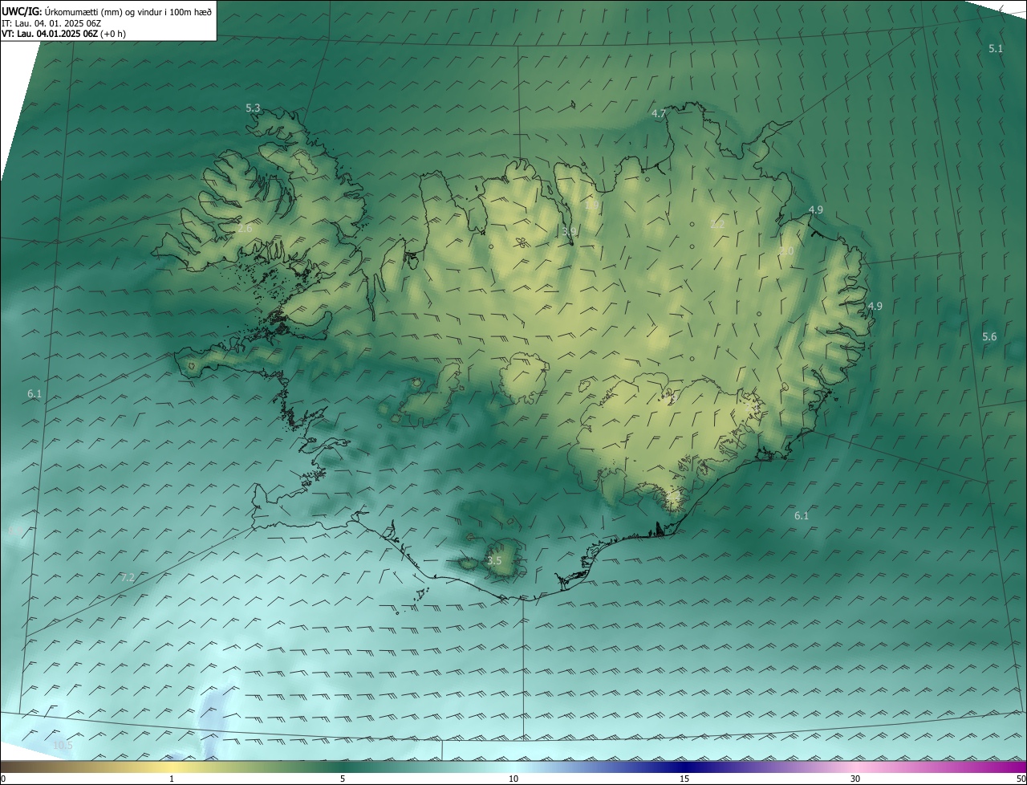The image size is (1027, 785).
Task: Click the 4.7 value label on the map
Action: tap(659, 114)
